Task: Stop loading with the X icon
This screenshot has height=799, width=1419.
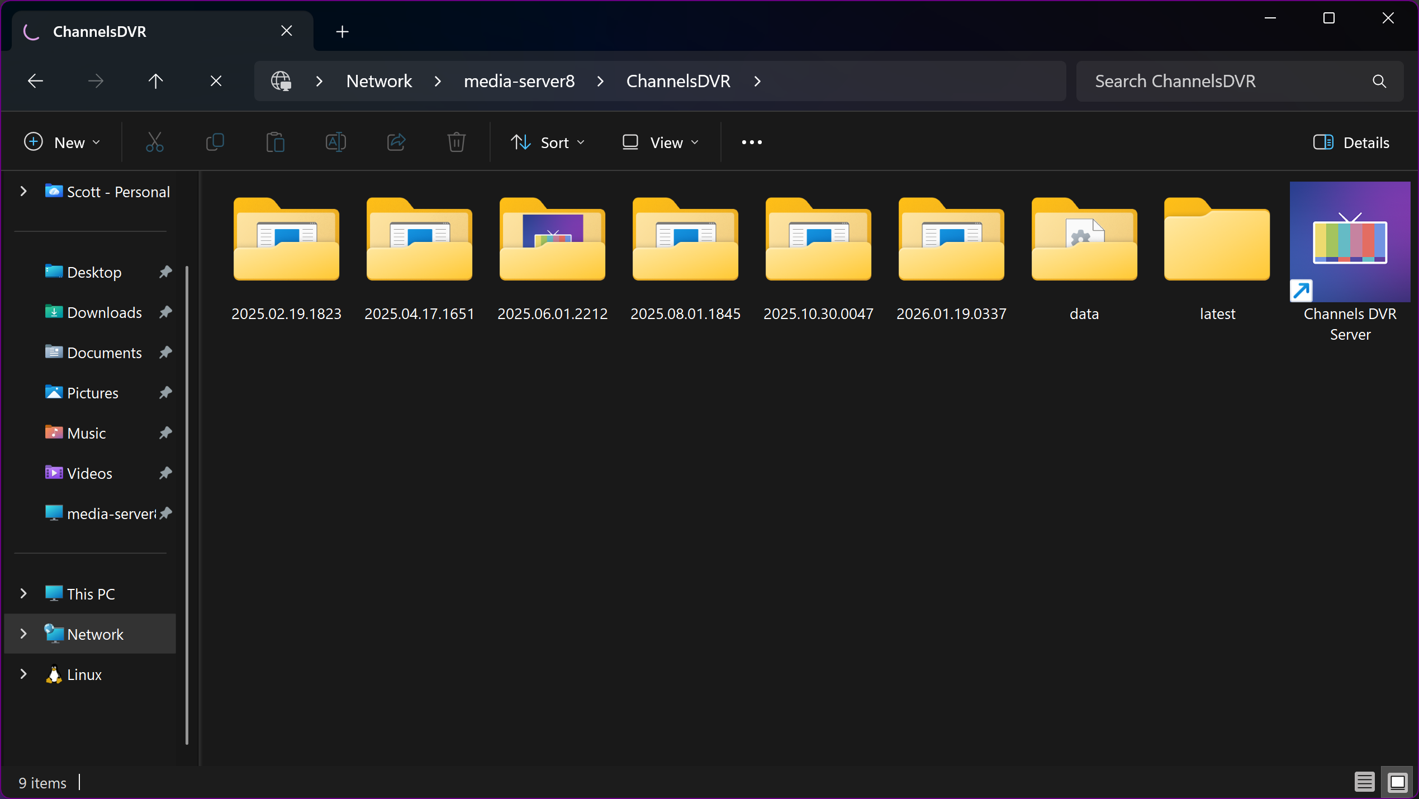Action: [x=216, y=82]
